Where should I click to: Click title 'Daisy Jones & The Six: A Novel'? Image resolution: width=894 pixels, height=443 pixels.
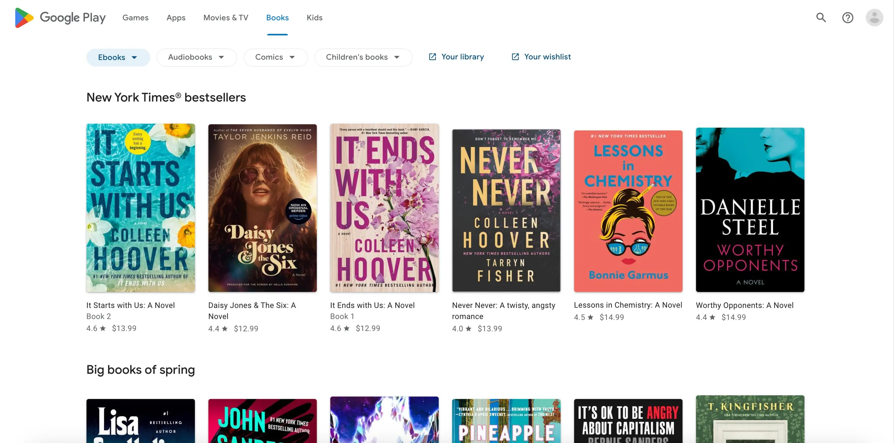coord(252,311)
